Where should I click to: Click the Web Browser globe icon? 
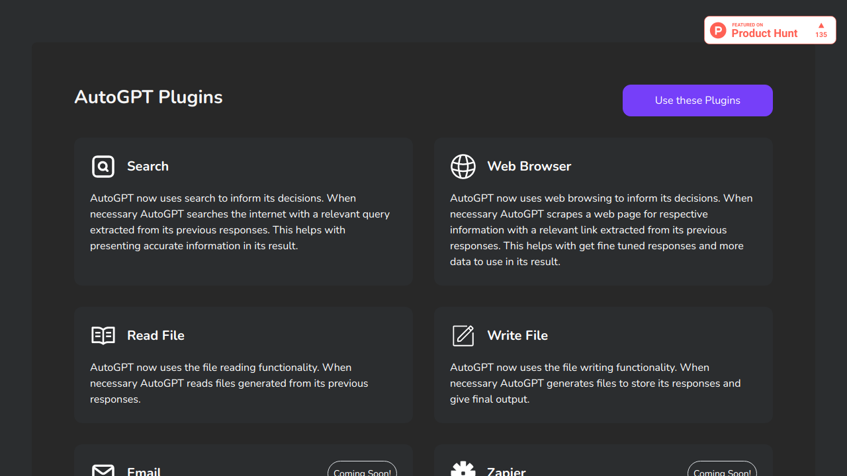pos(463,167)
